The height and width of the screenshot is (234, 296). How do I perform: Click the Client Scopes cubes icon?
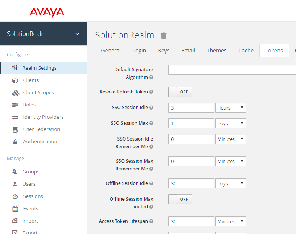[x=15, y=93]
